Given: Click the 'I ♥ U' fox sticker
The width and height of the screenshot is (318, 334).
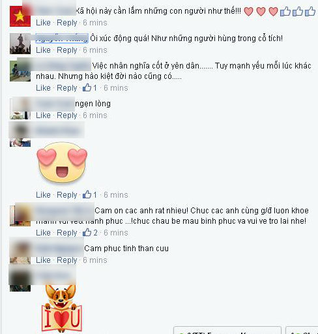Looking at the screenshot, I should 62,309.
